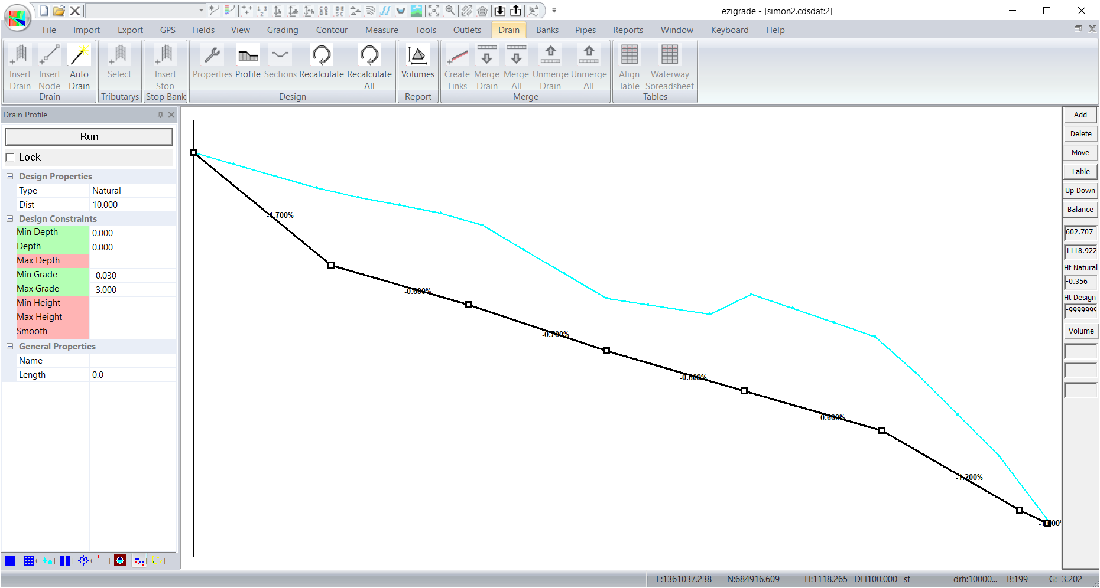Open the drain Properties wrench tool

tap(212, 56)
